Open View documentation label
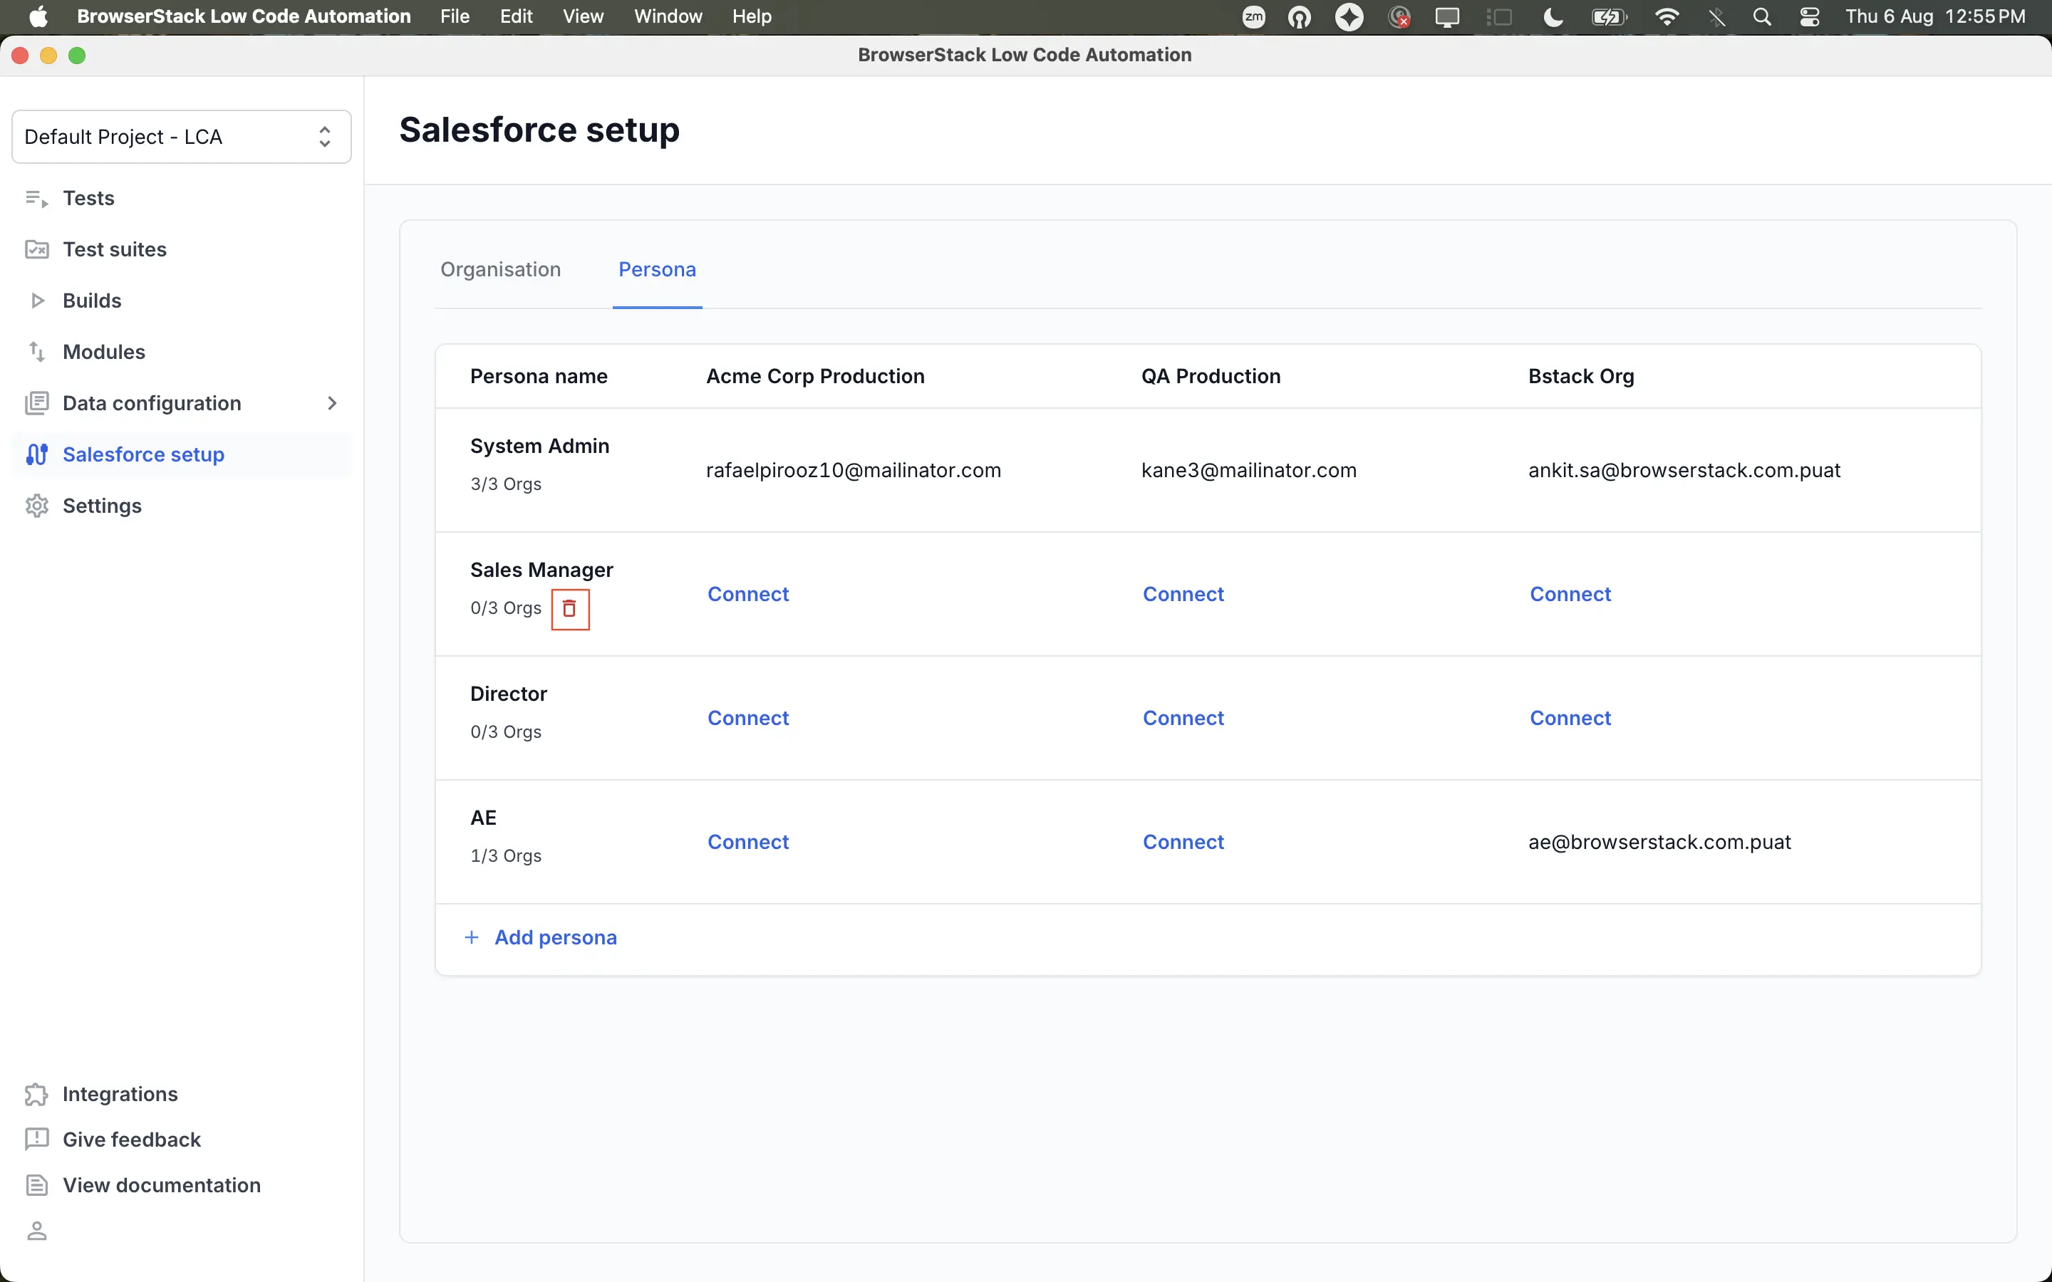 (x=161, y=1185)
